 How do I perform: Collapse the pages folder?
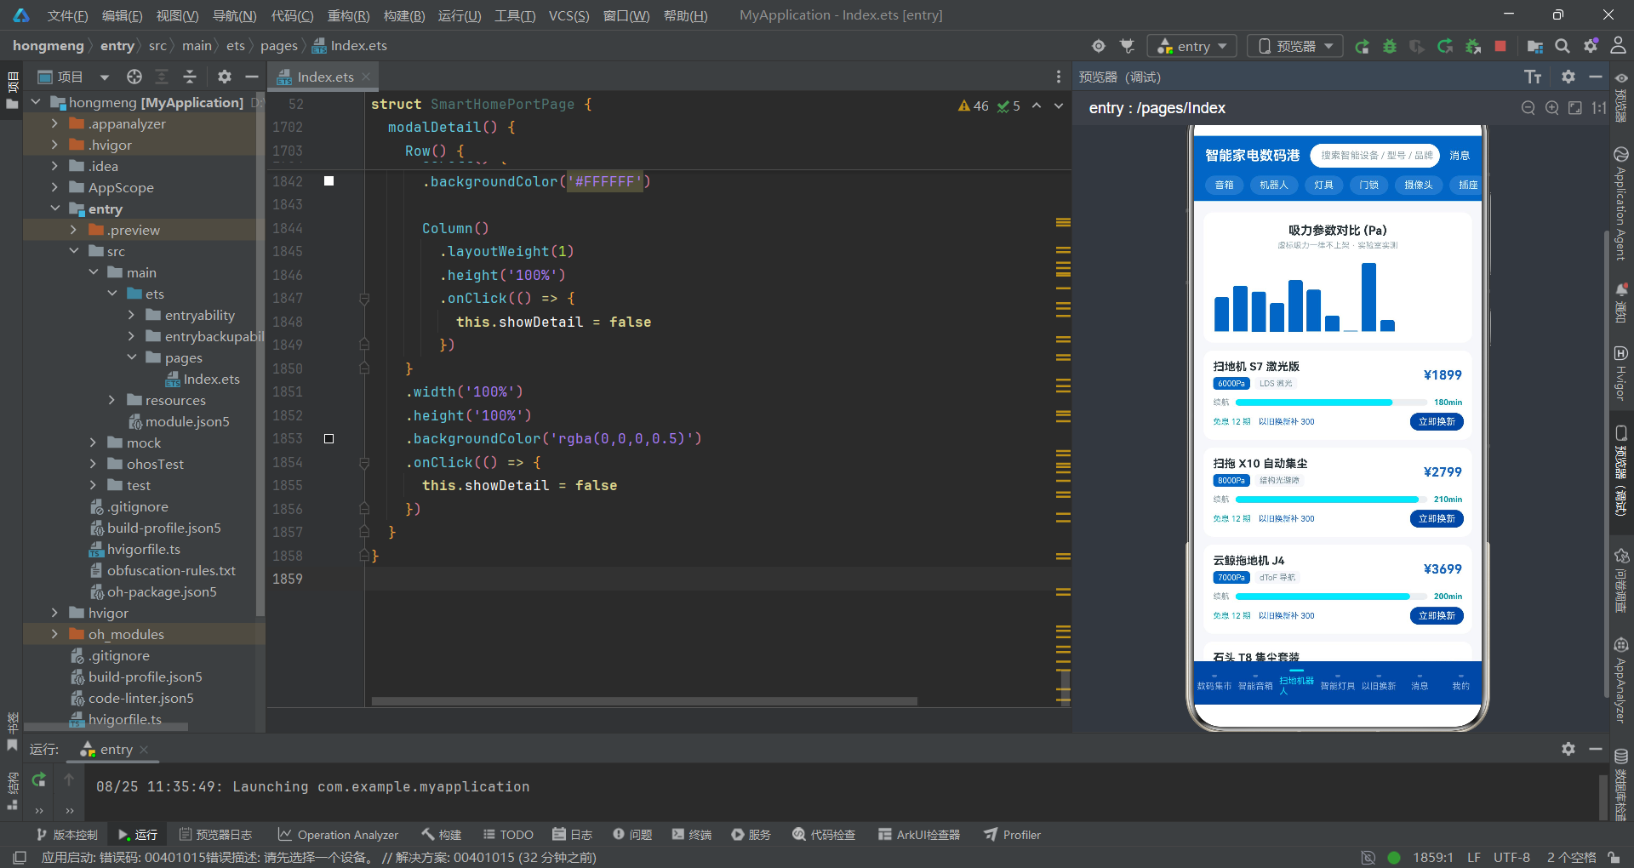point(131,357)
